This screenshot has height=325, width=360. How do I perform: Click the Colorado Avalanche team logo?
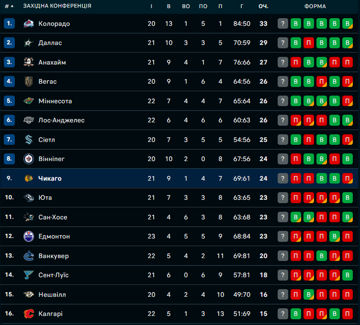click(29, 23)
